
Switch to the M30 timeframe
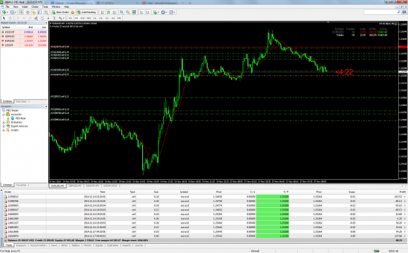click(89, 18)
